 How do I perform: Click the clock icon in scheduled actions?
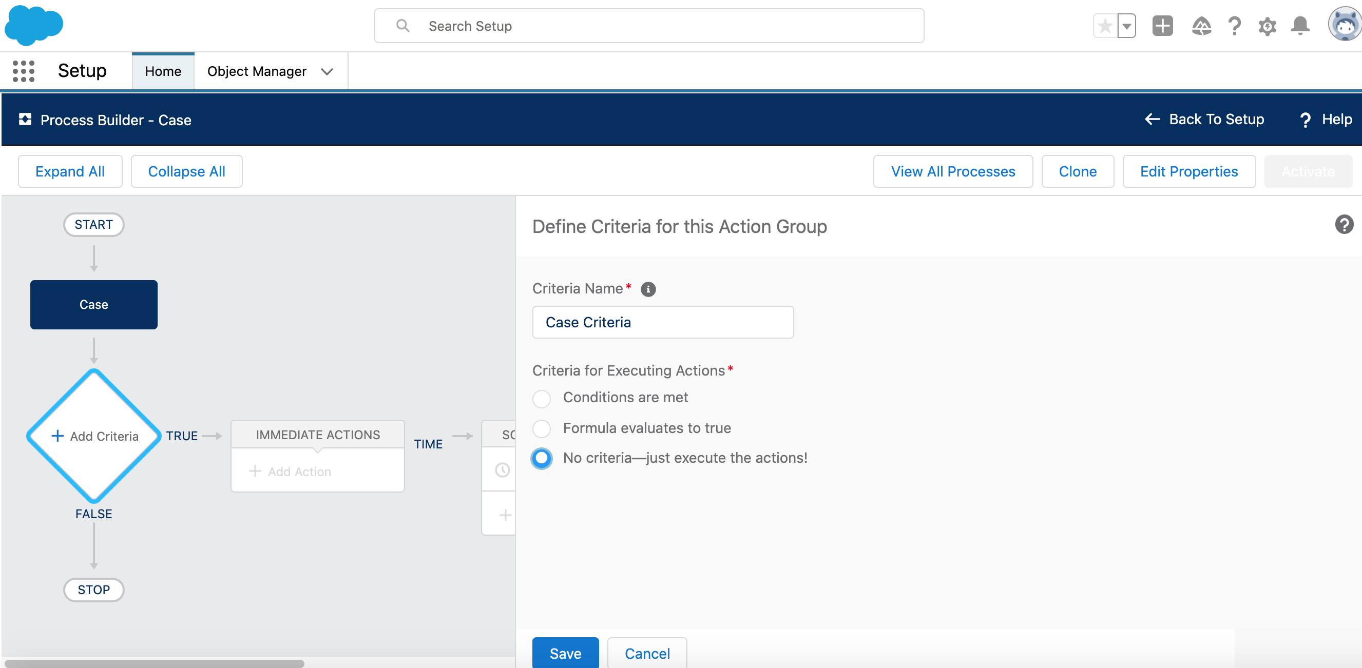502,470
